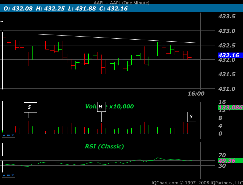Click the 433.0 price axis label

coord(227,31)
